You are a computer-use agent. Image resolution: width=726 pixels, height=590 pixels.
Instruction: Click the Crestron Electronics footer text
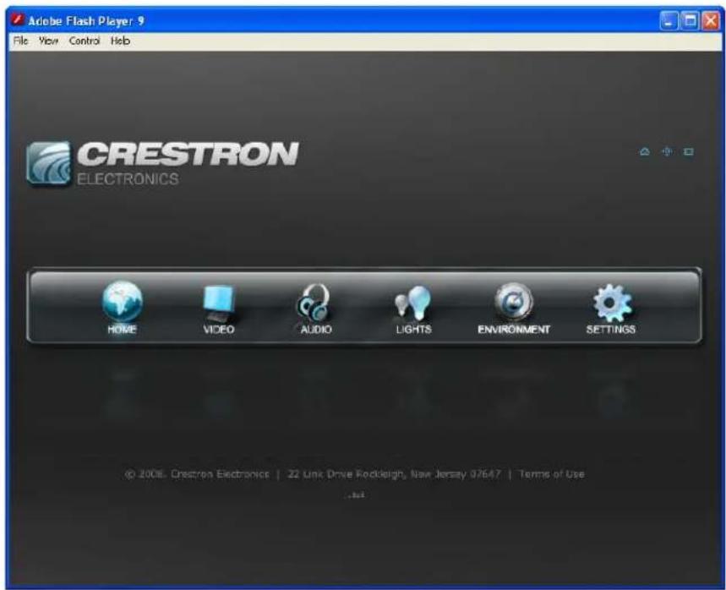(x=220, y=473)
